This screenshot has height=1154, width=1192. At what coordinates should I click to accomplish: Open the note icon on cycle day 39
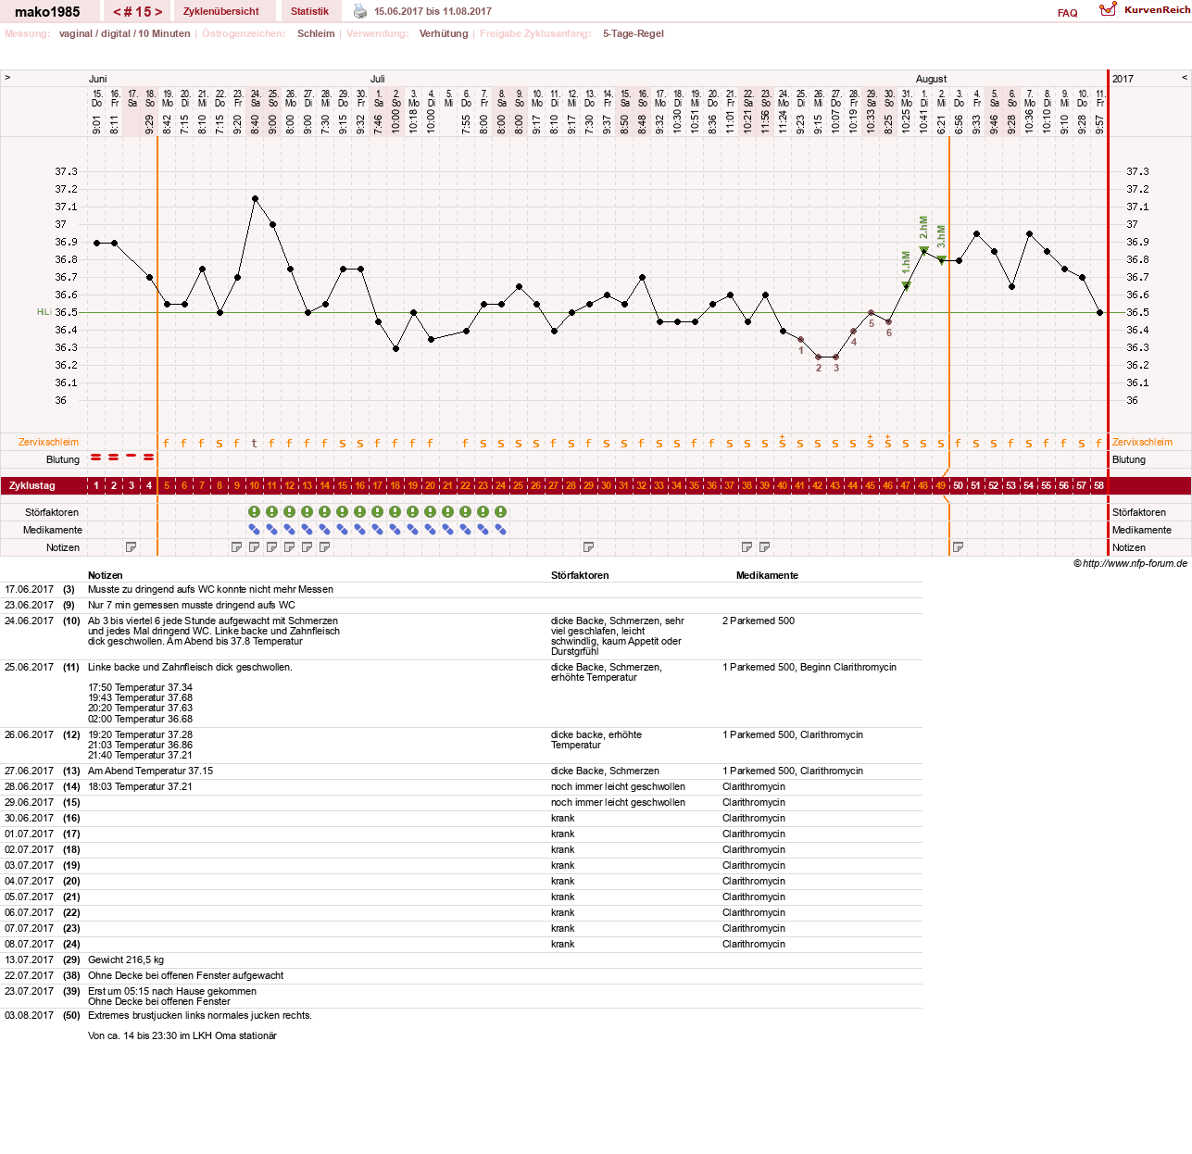pos(765,547)
